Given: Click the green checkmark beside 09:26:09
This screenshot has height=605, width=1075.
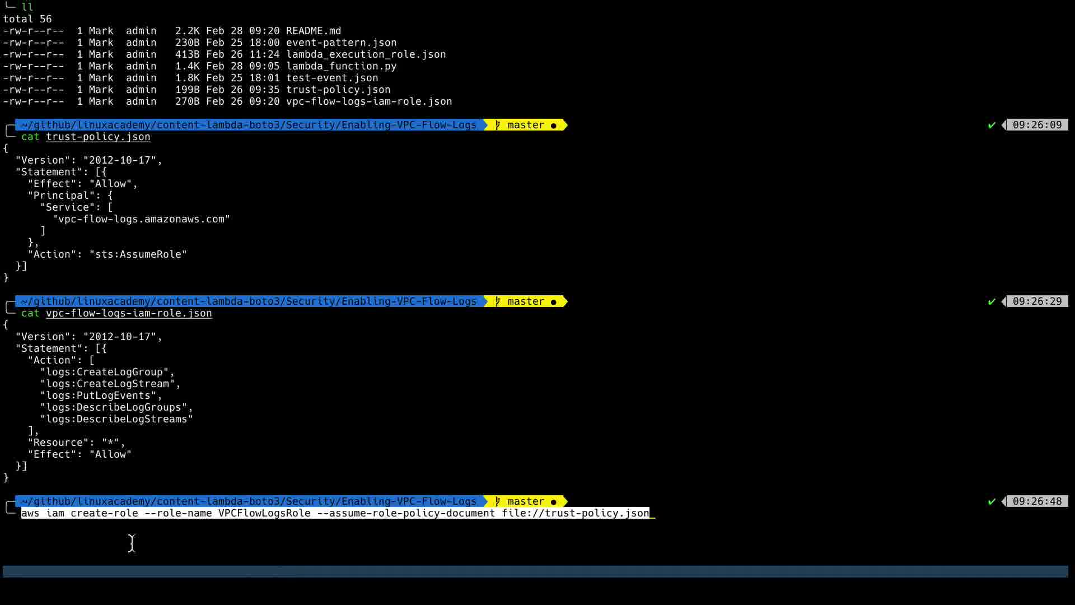Looking at the screenshot, I should click(x=992, y=125).
